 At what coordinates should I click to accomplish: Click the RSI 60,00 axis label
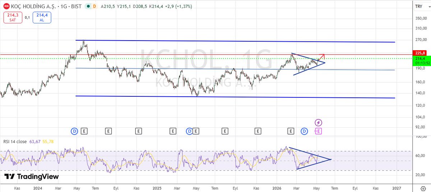point(421,156)
